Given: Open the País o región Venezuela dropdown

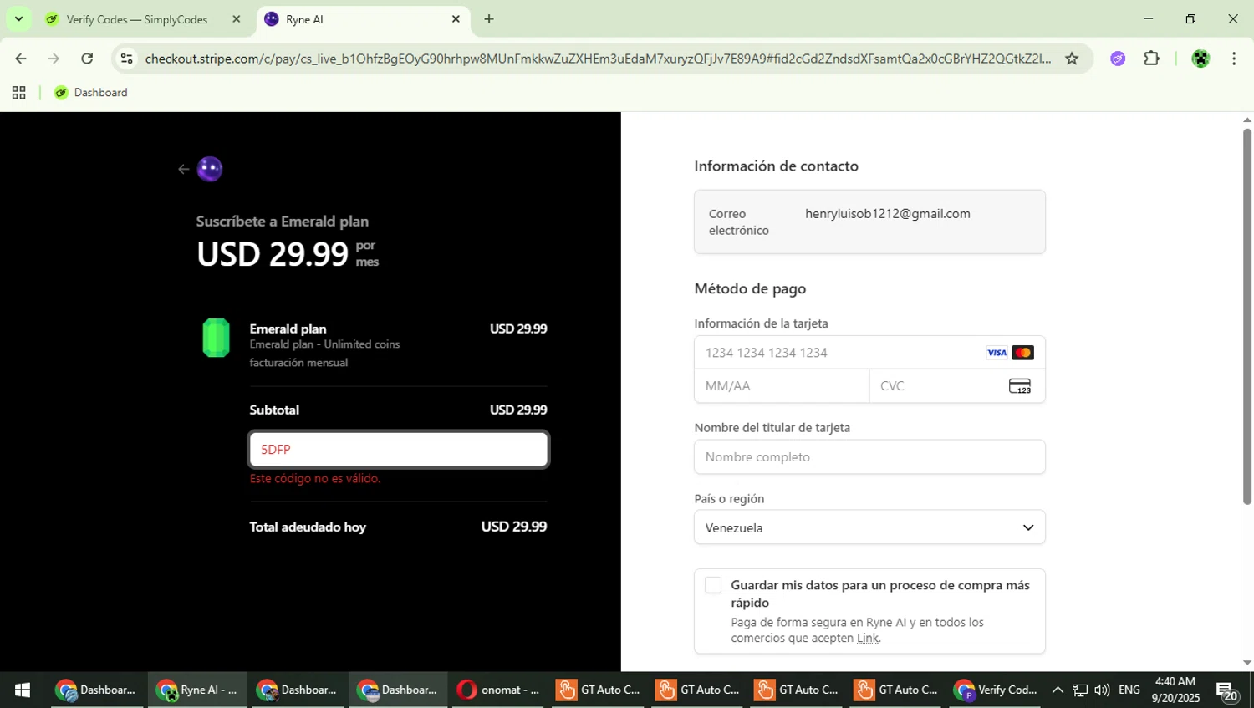Looking at the screenshot, I should [x=869, y=527].
